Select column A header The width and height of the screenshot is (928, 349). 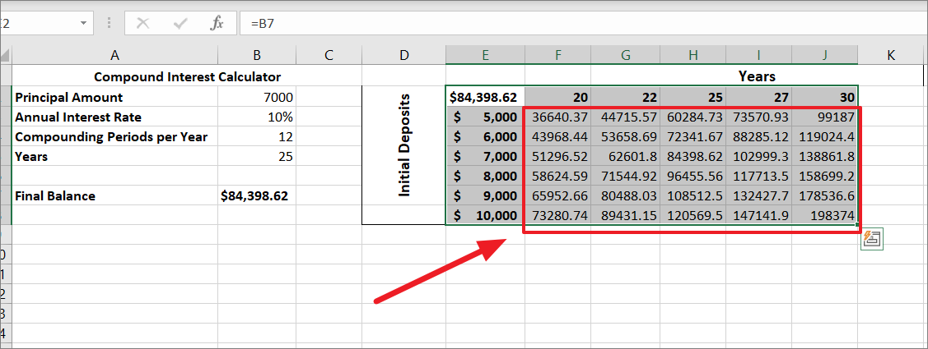click(x=114, y=56)
